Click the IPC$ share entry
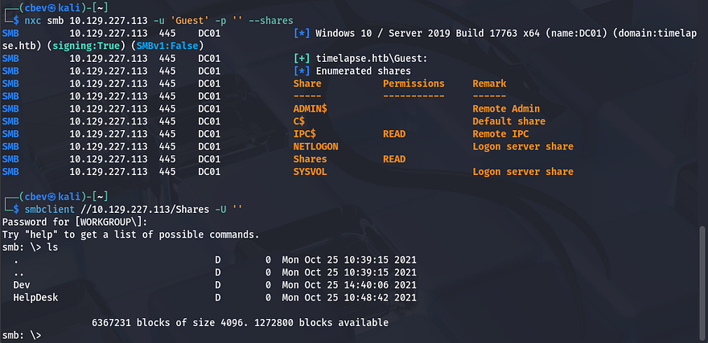 point(304,134)
